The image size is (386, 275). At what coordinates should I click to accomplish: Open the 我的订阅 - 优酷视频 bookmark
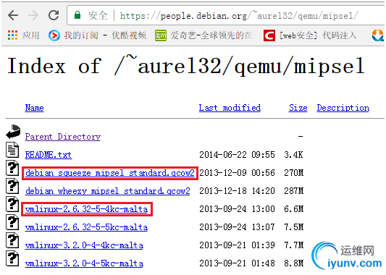pos(105,35)
